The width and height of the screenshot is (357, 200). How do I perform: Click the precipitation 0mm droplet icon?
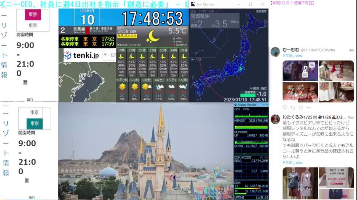pyautogui.click(x=174, y=41)
